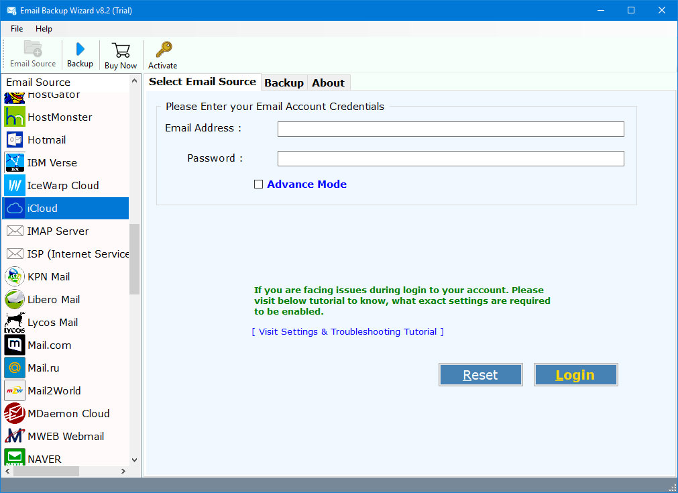Enable the Advance Mode checkbox
The image size is (678, 493).
tap(259, 184)
